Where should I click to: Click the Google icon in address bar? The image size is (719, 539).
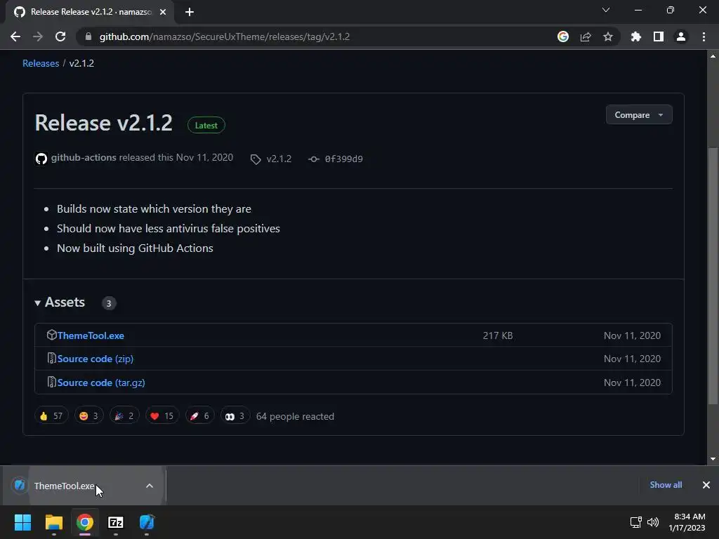(x=563, y=36)
